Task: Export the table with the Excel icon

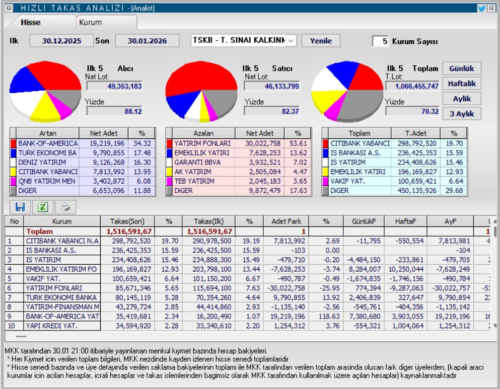Action: (x=43, y=207)
